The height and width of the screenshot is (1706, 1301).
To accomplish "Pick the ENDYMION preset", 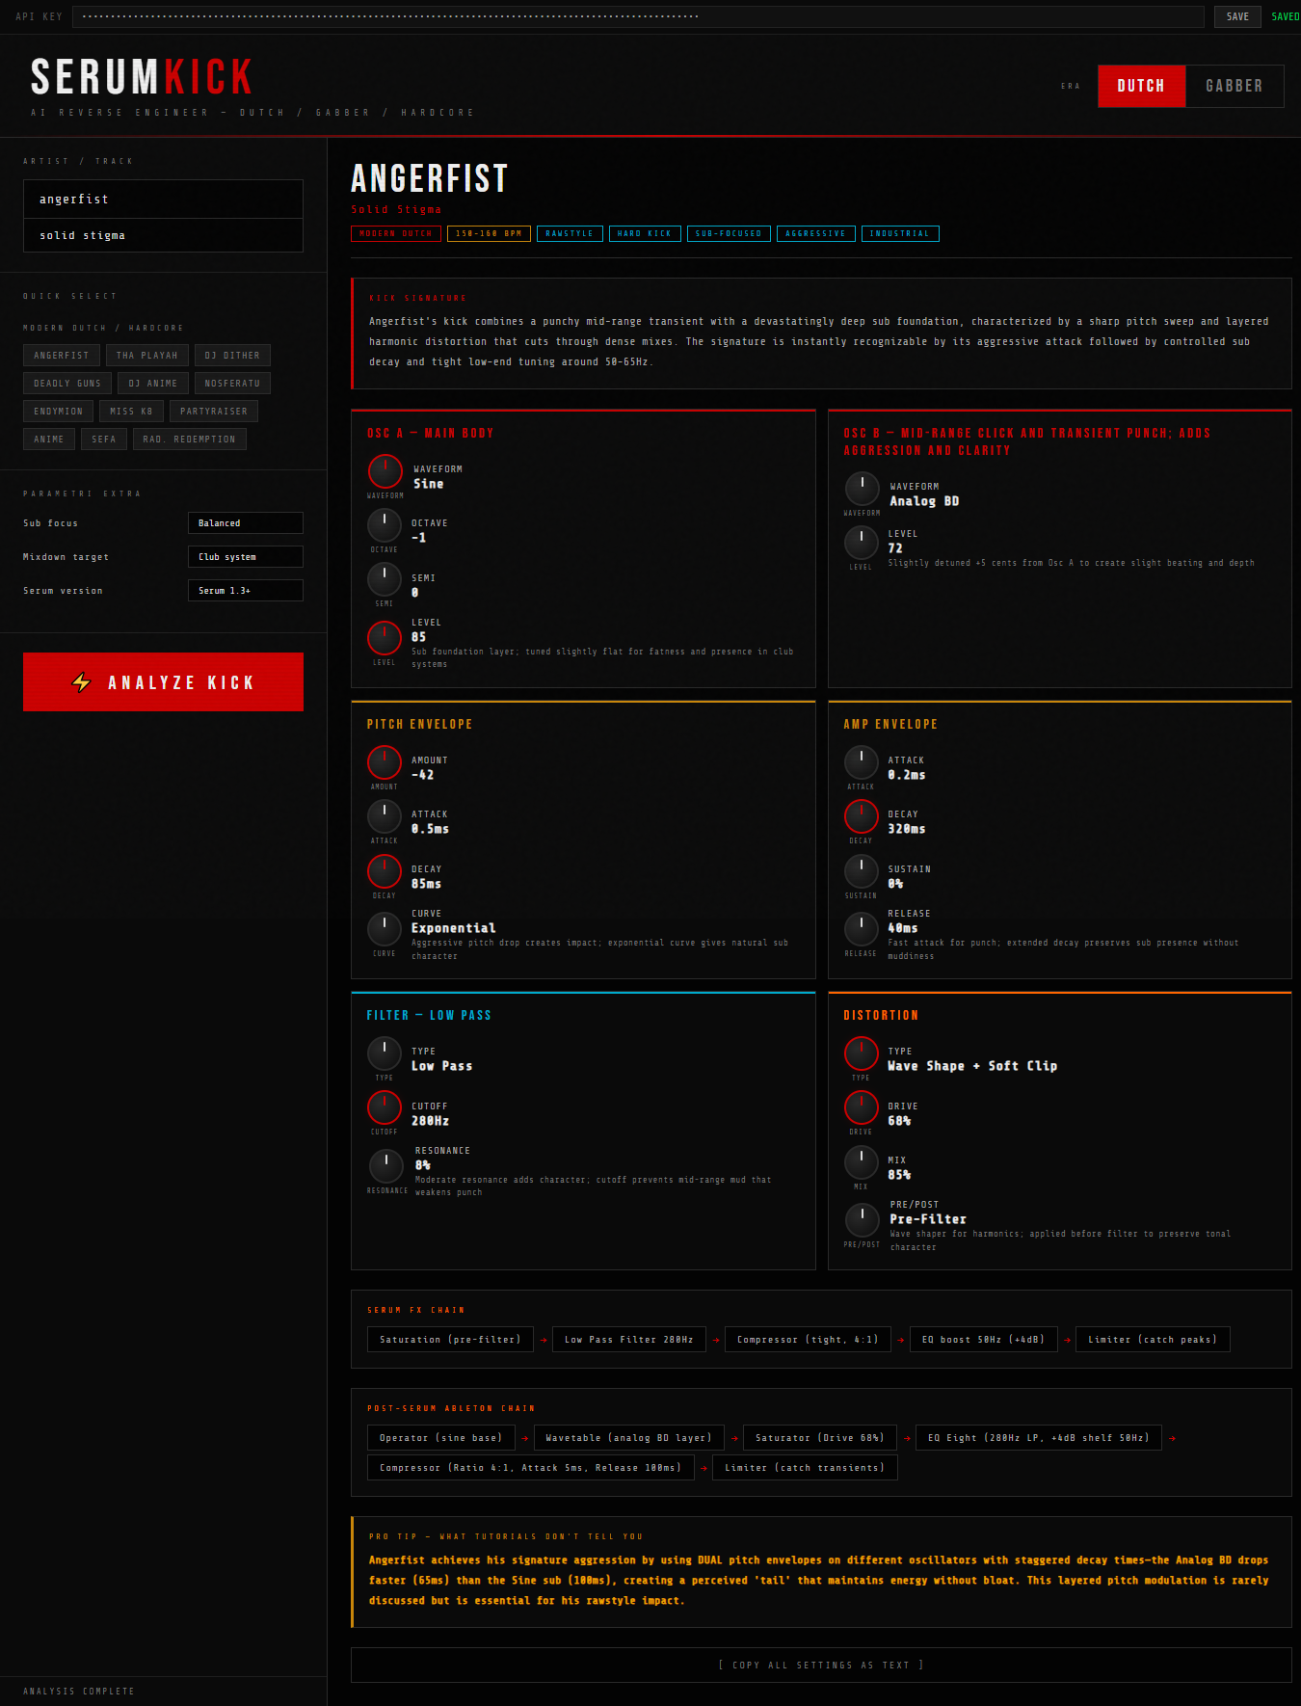I will point(59,412).
